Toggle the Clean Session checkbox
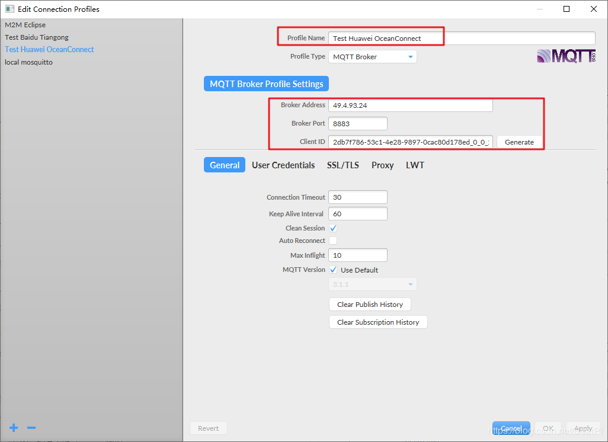608x442 pixels. click(x=333, y=228)
